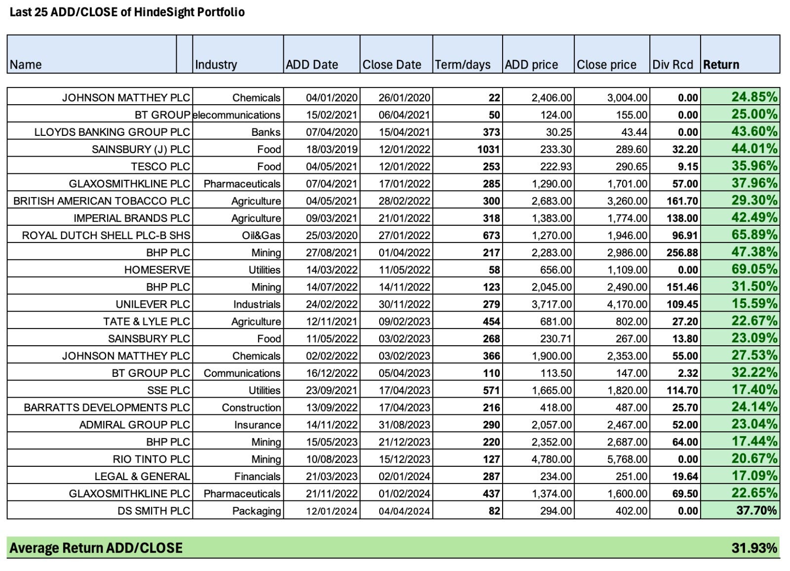This screenshot has width=790, height=571.
Task: Click the UNILEVER PLC name cell
Action: click(100, 304)
